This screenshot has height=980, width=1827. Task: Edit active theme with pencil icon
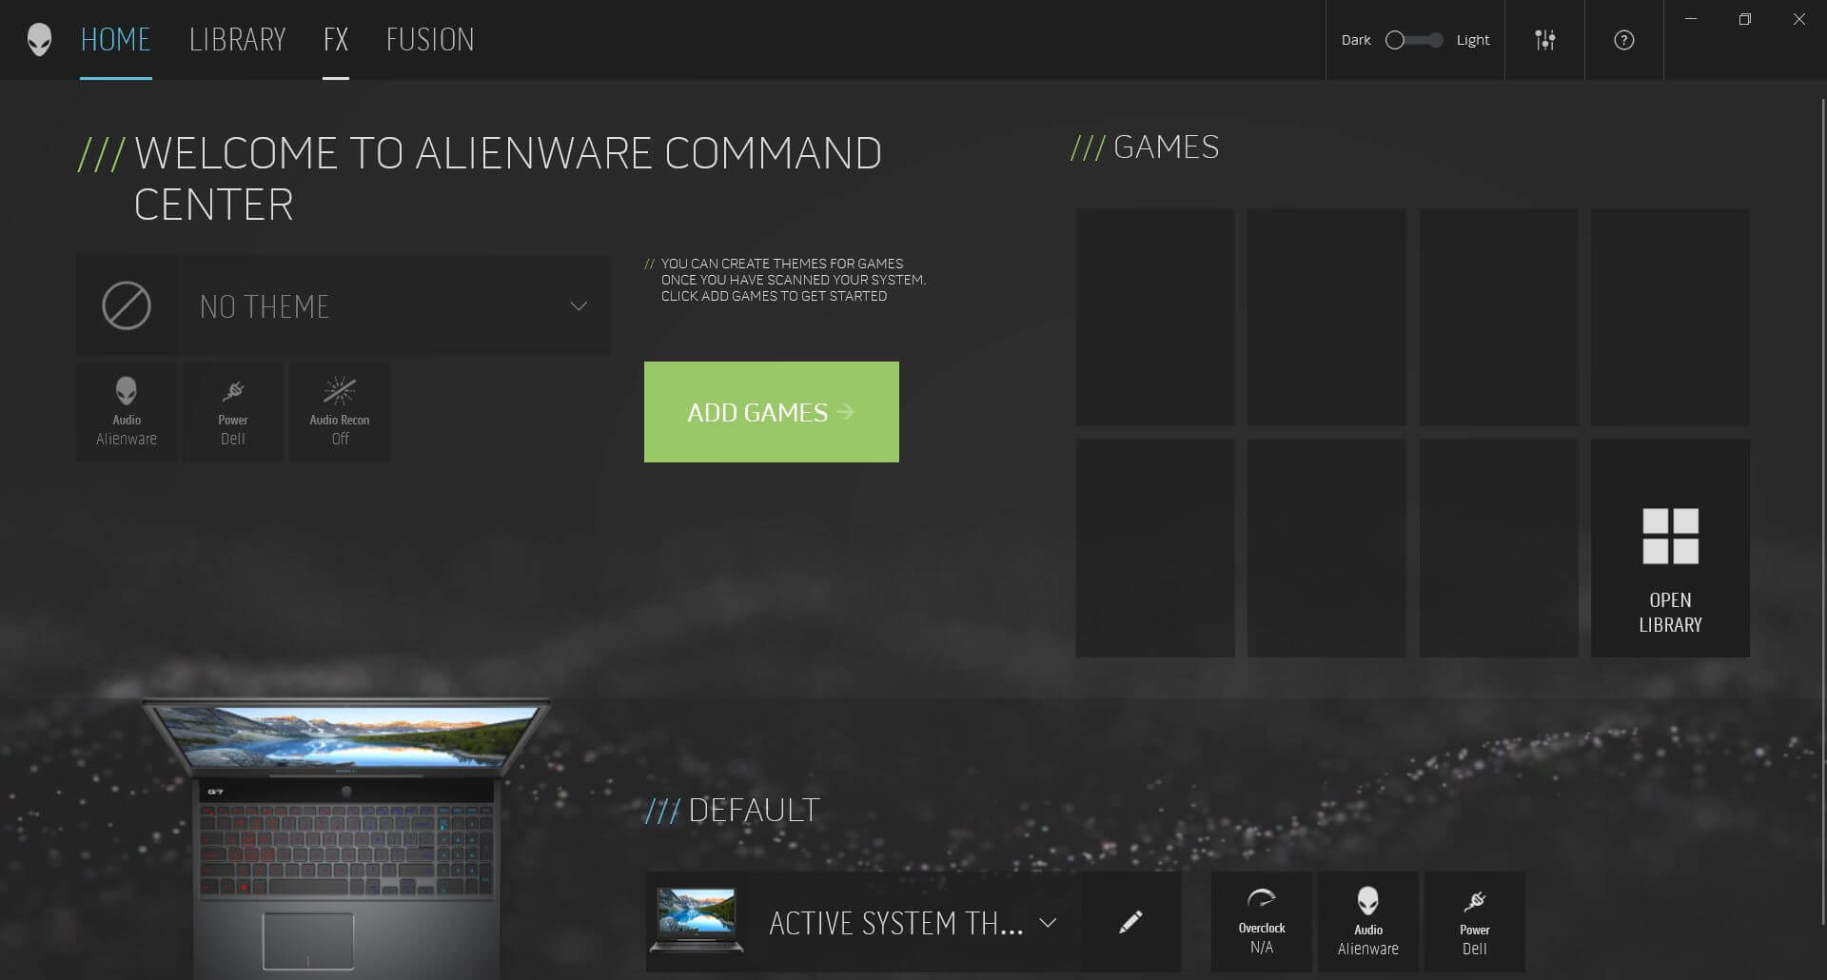1130,922
